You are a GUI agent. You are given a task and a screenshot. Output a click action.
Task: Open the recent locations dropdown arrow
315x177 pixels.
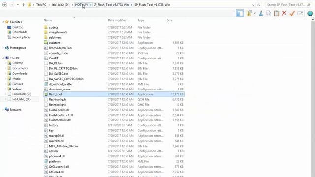pyautogui.click(x=18, y=5)
